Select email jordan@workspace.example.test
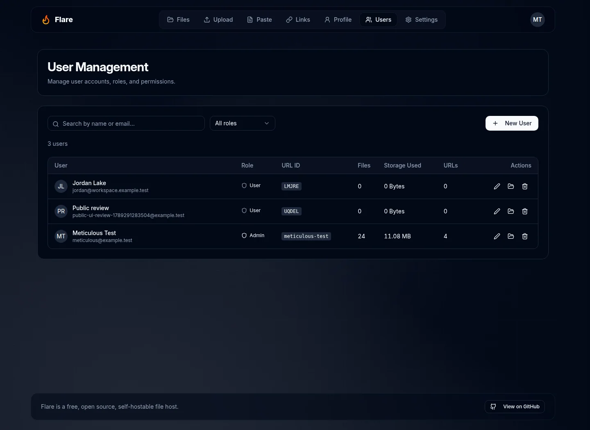The width and height of the screenshot is (590, 430). click(110, 190)
